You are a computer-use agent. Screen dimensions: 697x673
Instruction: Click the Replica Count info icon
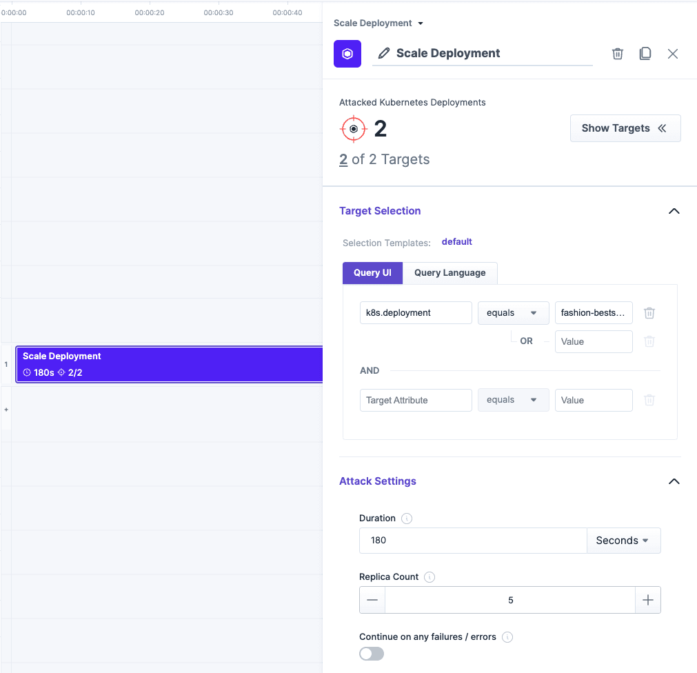coord(430,576)
